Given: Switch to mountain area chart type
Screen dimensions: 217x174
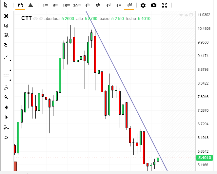Looking at the screenshot, I should pos(30,5).
